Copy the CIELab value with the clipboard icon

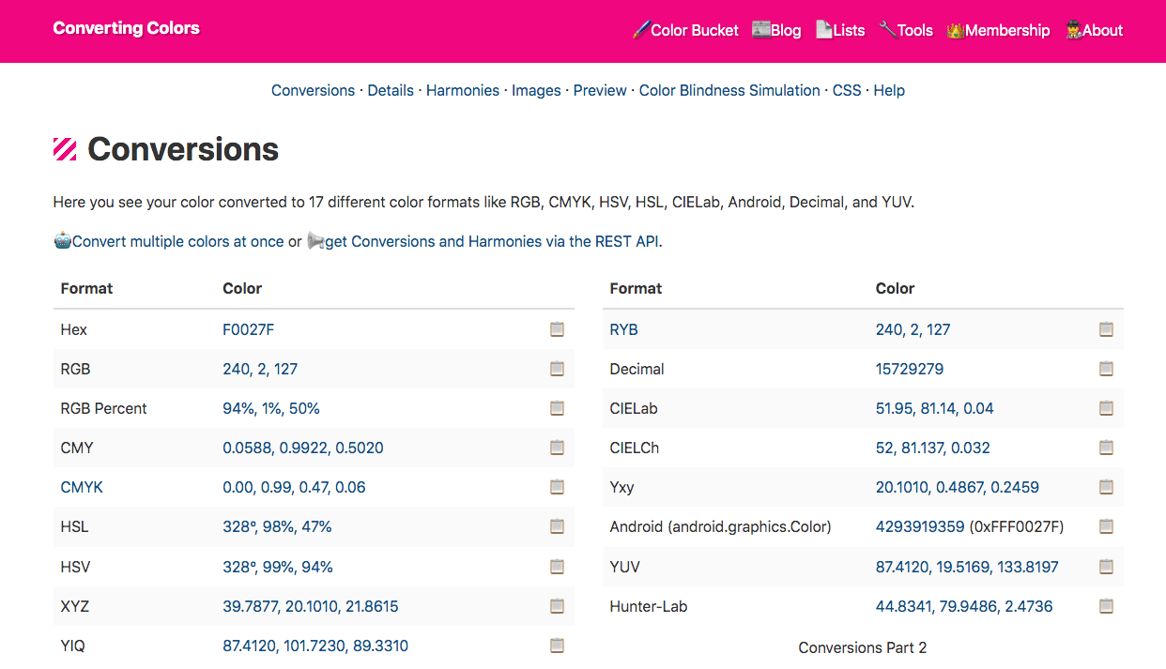tap(1106, 408)
